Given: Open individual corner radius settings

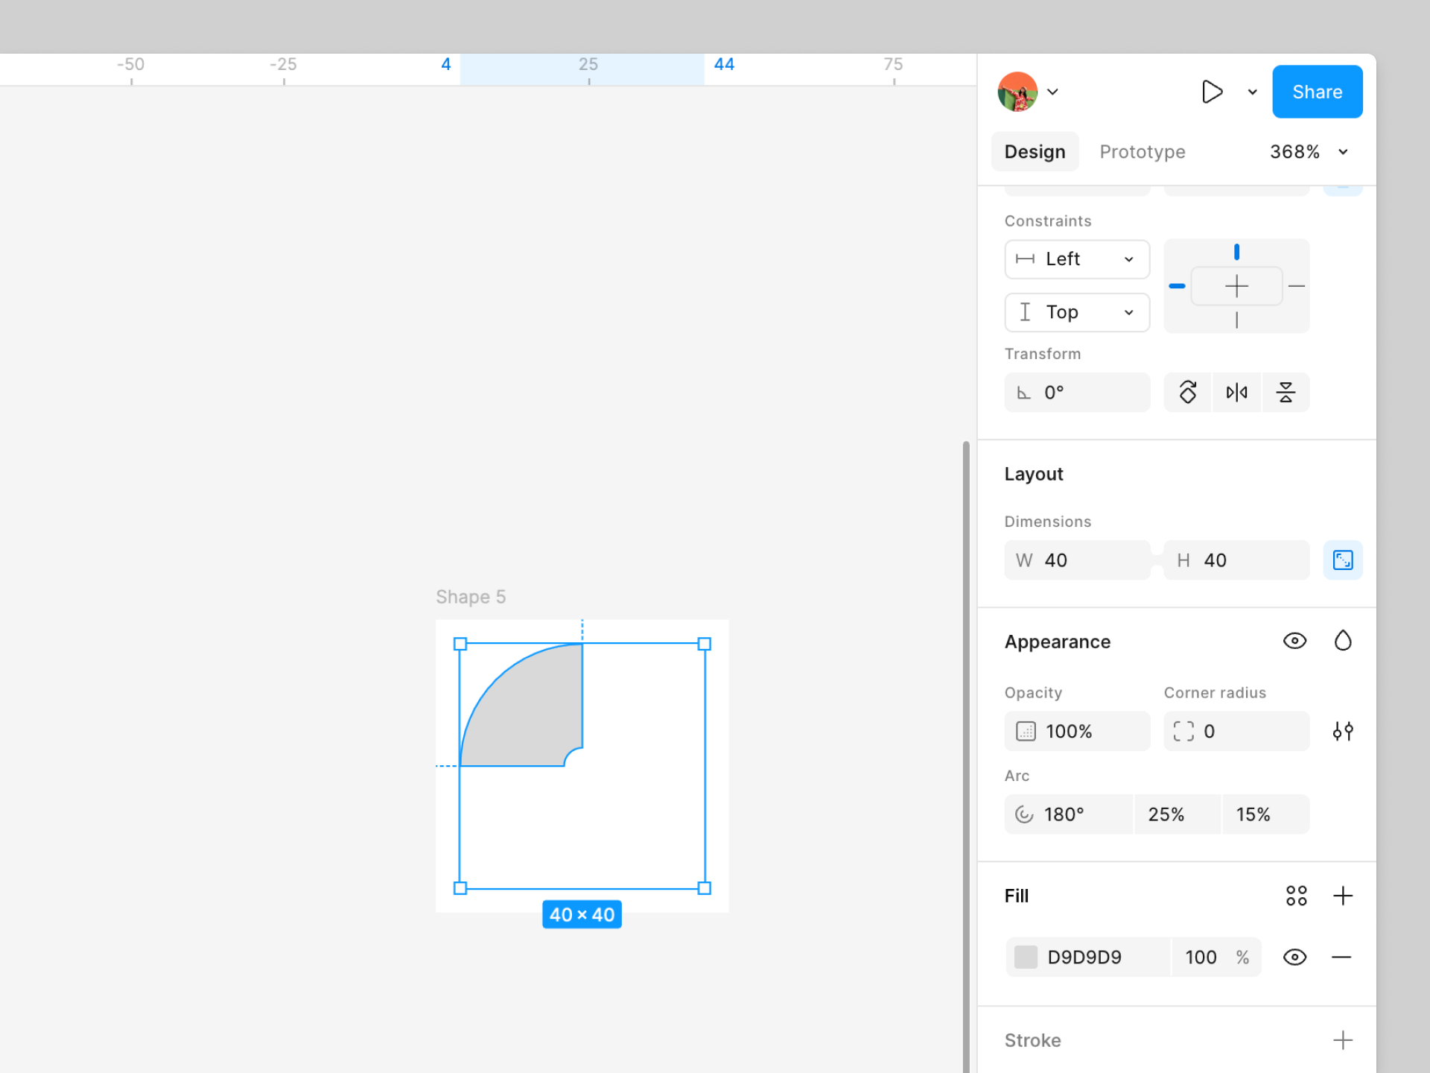Looking at the screenshot, I should tap(1342, 731).
